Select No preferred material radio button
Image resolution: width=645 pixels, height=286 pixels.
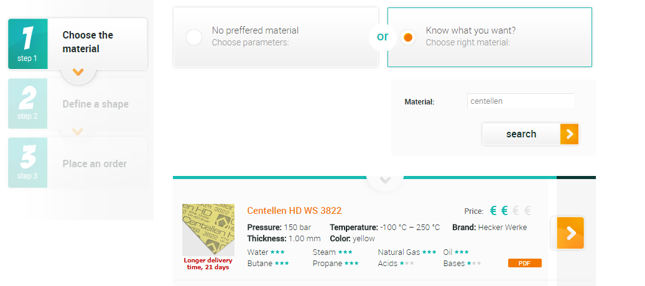[193, 37]
